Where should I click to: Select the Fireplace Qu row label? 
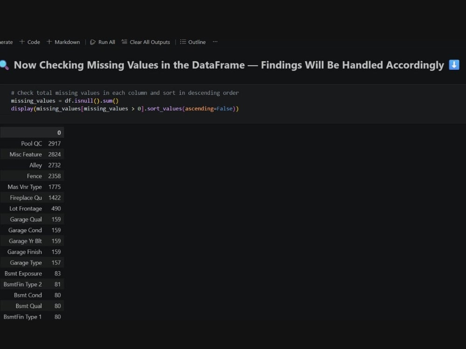click(26, 198)
